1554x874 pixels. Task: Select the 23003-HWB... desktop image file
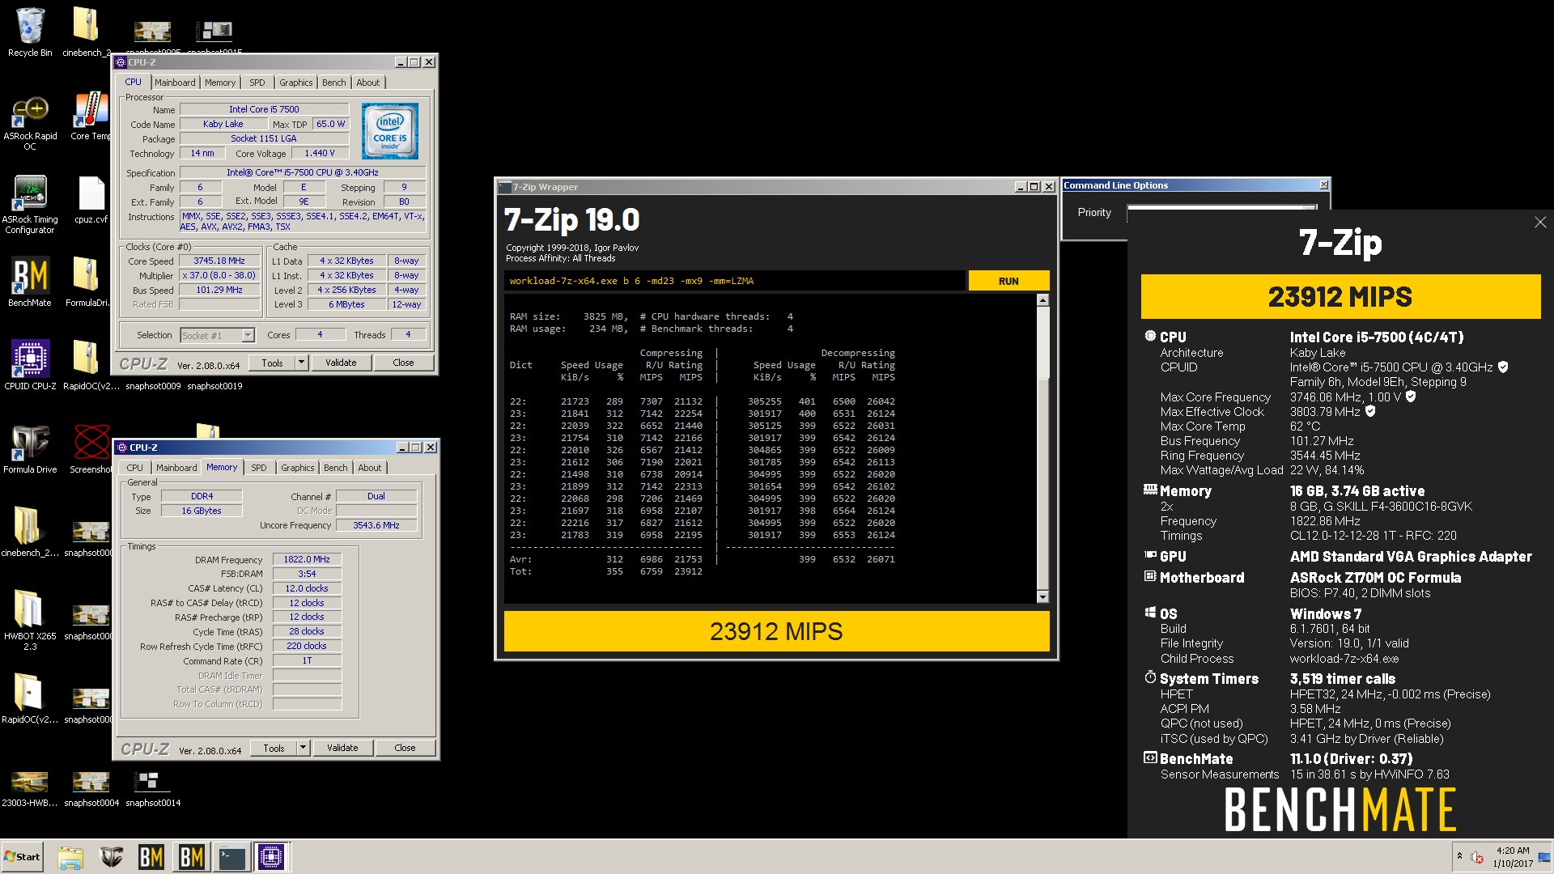(29, 789)
